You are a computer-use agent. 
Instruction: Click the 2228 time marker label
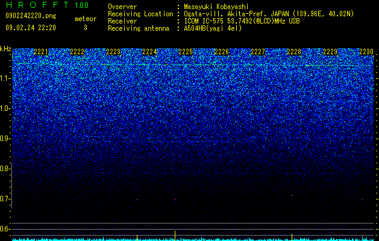294,52
